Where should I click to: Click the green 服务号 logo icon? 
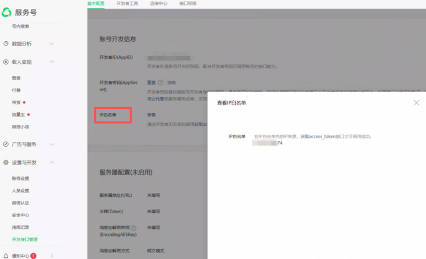[7, 12]
